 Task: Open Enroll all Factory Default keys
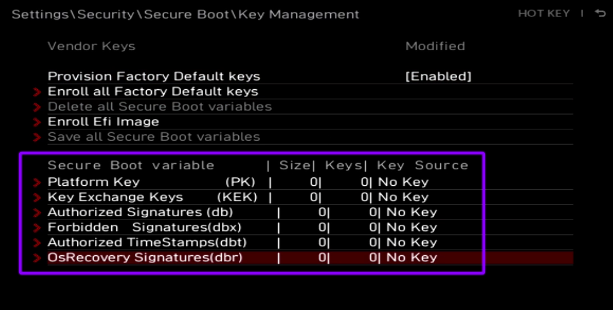[152, 91]
